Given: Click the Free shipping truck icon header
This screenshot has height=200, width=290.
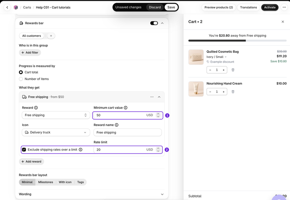Looking at the screenshot, I should pyautogui.click(x=24, y=97).
